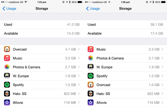Tap the W. Europe navigation icon in the left screen
This screenshot has height=107, width=167.
pos(7,76)
